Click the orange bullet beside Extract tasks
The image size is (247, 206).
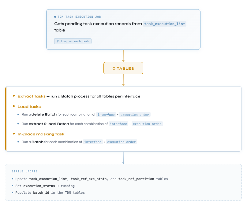(x=14, y=96)
